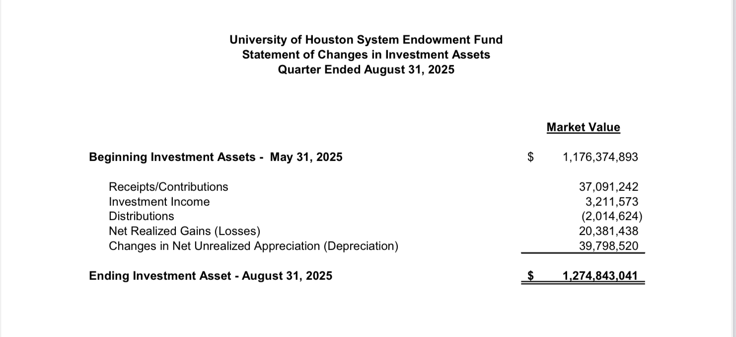The image size is (736, 337).
Task: Select the "Changes in Net Unrealized Appreciation" label
Action: pyautogui.click(x=253, y=246)
